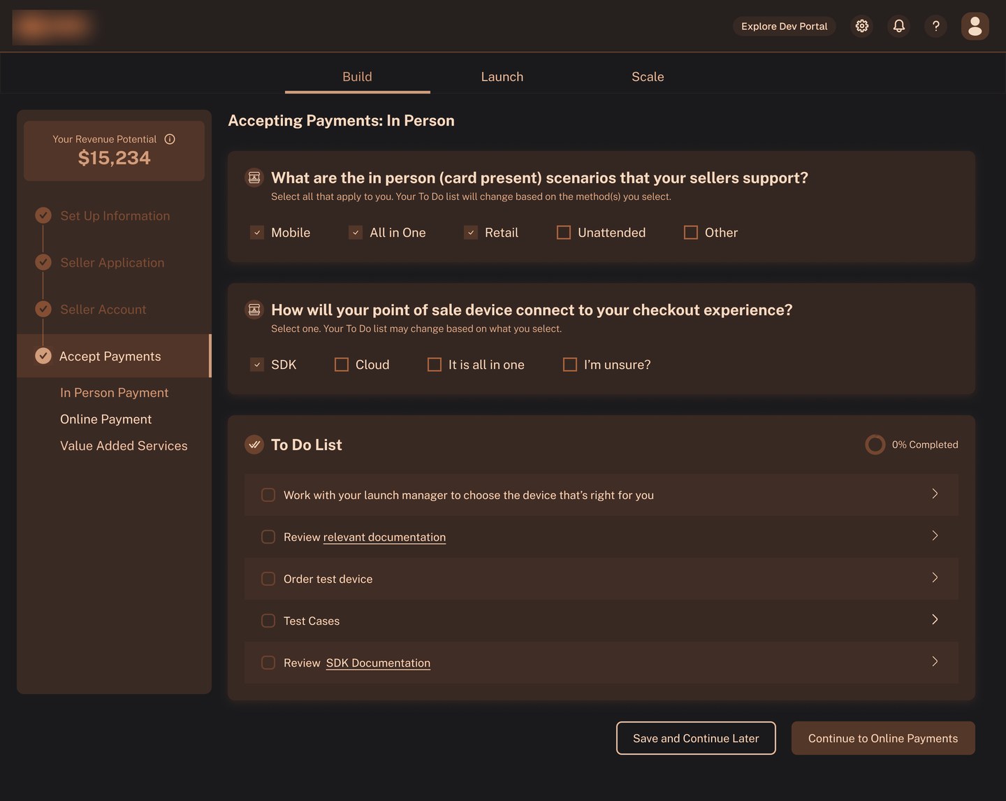Click the 0% Completed progress ring
Image resolution: width=1006 pixels, height=801 pixels.
(875, 445)
